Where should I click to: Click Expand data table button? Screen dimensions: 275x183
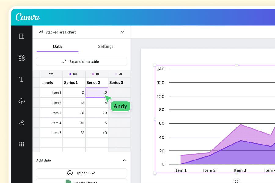pyautogui.click(x=82, y=61)
